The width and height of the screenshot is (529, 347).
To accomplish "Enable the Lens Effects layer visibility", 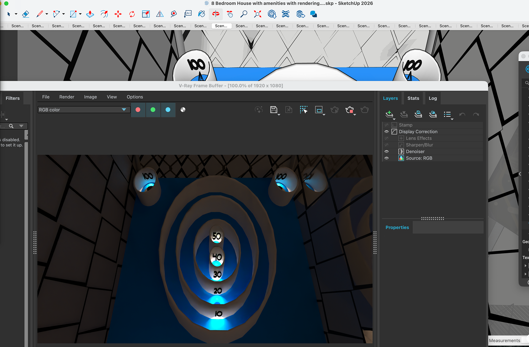I will [x=387, y=138].
